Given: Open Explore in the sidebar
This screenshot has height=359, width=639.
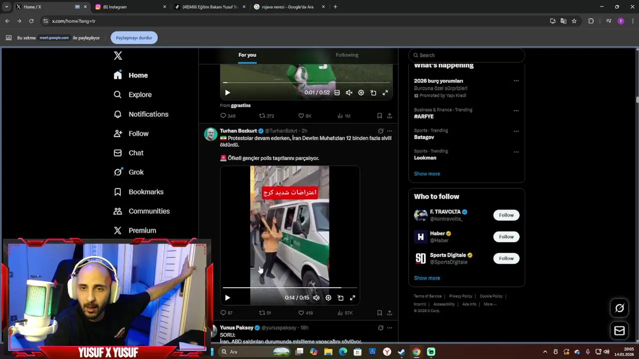Looking at the screenshot, I should pyautogui.click(x=132, y=95).
